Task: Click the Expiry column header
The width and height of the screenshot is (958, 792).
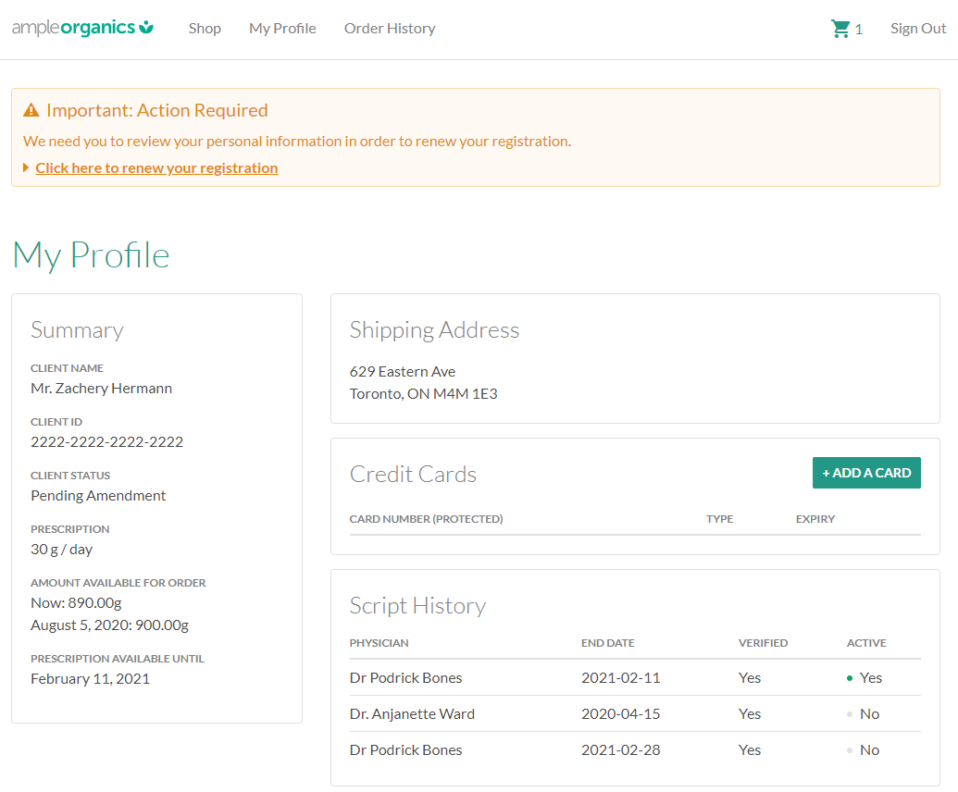Action: click(x=815, y=519)
